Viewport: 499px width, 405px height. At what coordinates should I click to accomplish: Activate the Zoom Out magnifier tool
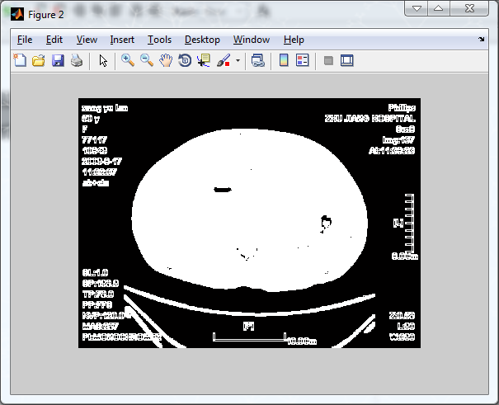[x=147, y=60]
